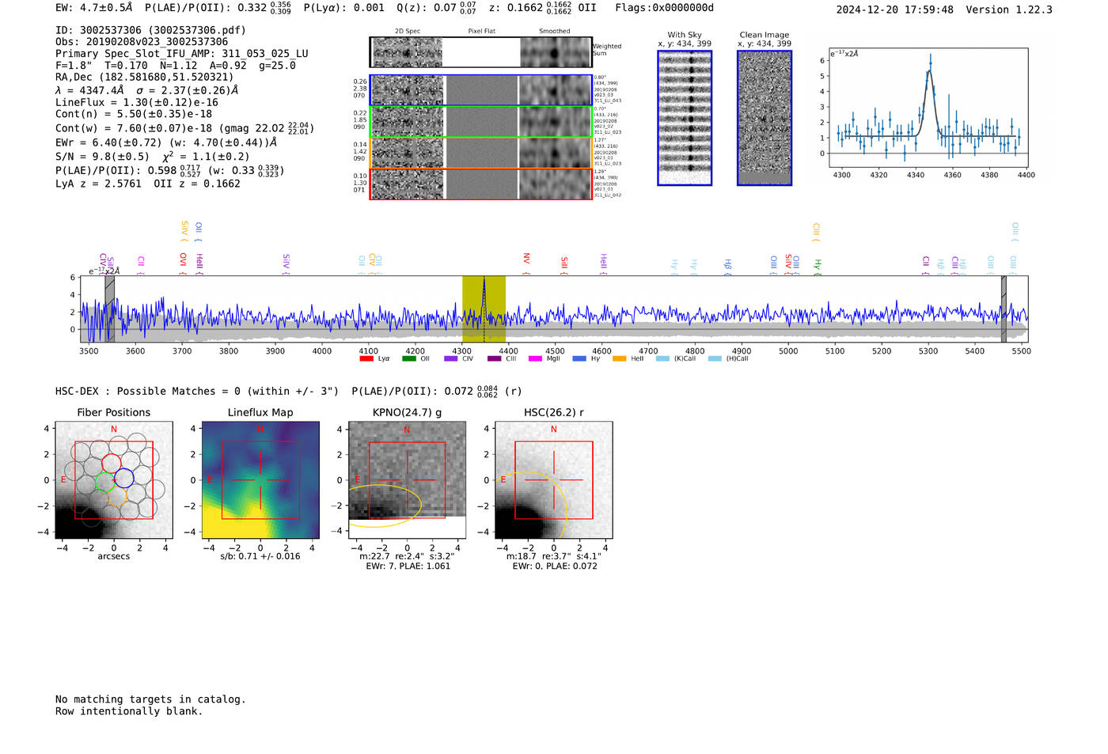Click the Row intentionally blank text

tap(129, 711)
